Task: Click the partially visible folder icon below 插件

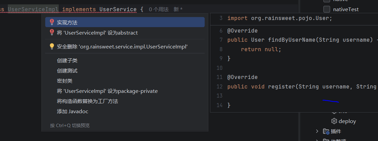Action: click(326, 140)
